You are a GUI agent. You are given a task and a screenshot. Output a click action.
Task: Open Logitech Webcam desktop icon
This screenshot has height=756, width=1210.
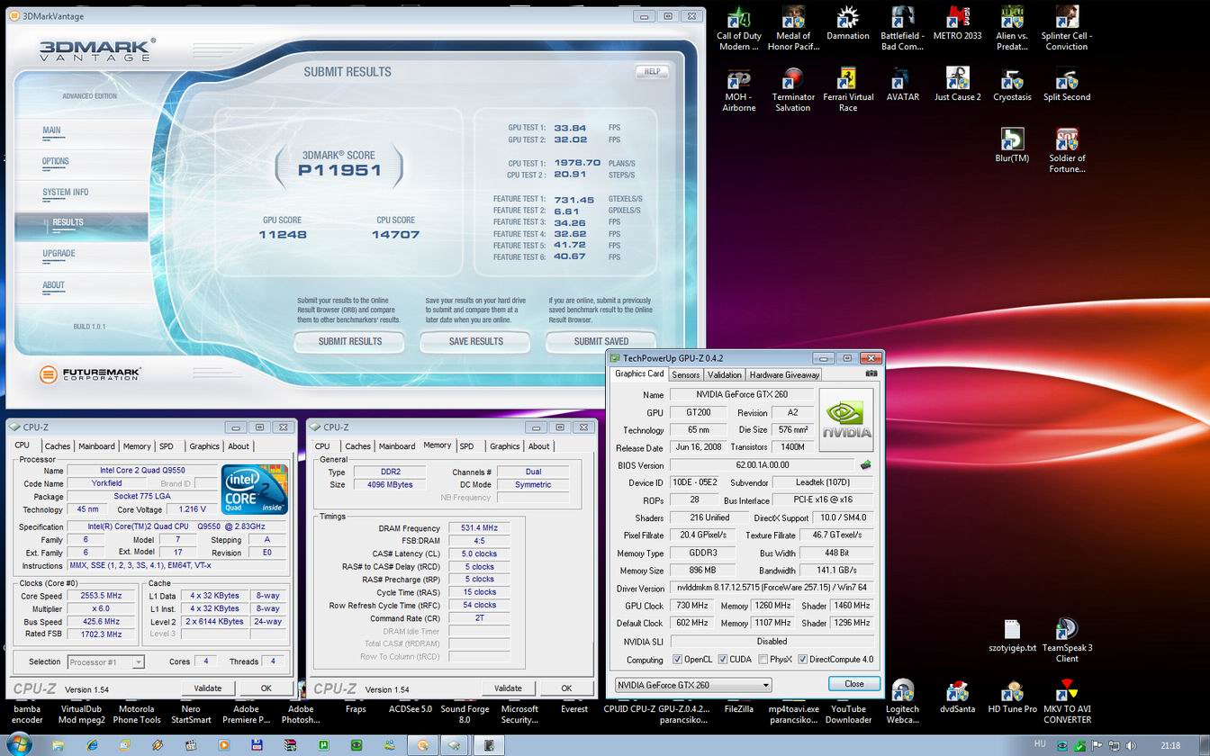click(902, 701)
